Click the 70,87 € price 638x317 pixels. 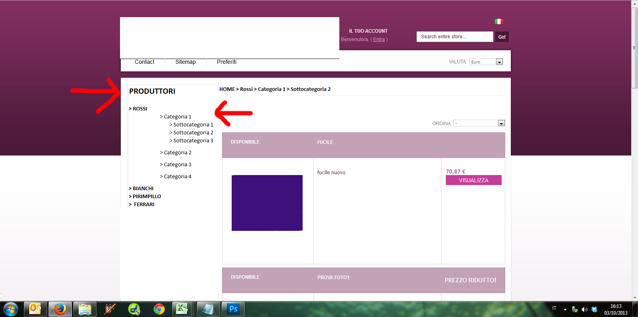456,171
